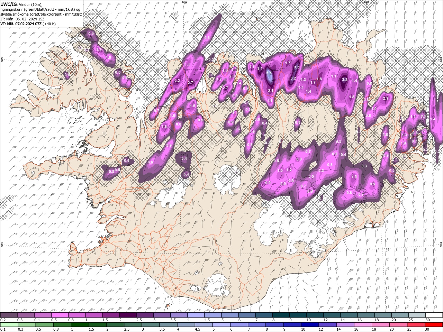Viewport: 443px width, 332px height.
Task: Click the bright pink 0.5–0.8 snow legend swatch
Action: point(60,315)
